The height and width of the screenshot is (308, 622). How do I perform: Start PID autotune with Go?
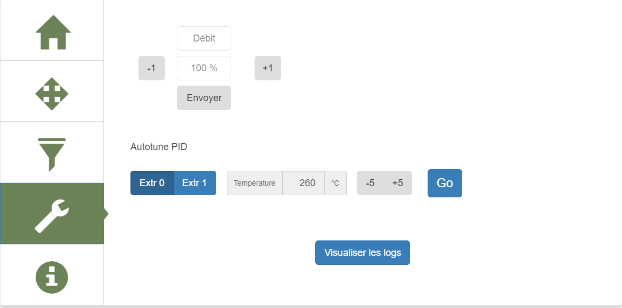tap(445, 183)
